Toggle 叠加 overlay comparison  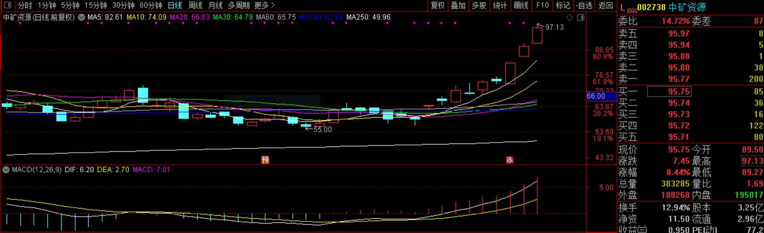(x=458, y=5)
